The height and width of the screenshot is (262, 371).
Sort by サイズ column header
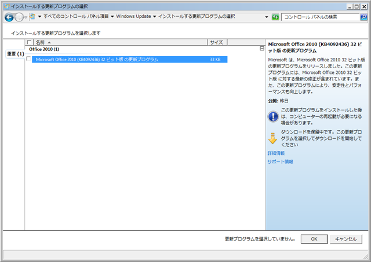(217, 42)
